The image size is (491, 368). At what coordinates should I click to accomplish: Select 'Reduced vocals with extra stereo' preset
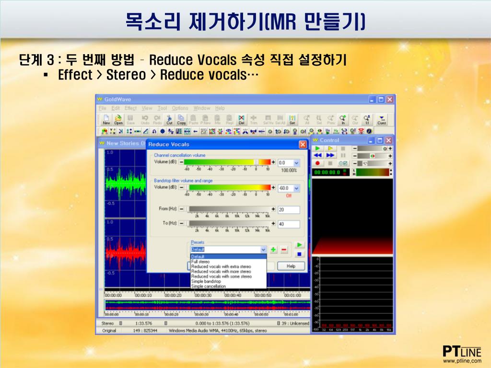(x=229, y=266)
